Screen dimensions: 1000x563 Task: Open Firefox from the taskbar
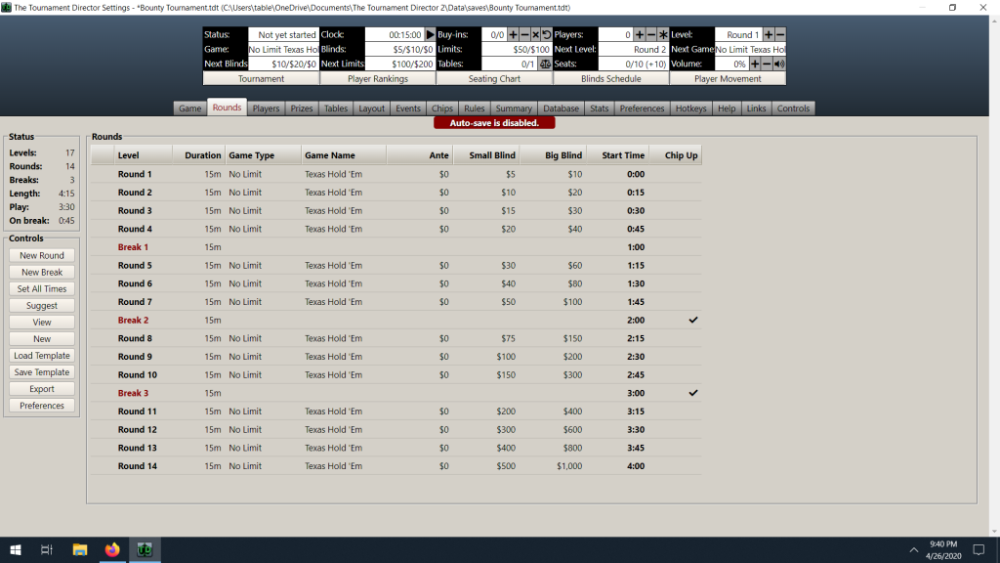(112, 549)
